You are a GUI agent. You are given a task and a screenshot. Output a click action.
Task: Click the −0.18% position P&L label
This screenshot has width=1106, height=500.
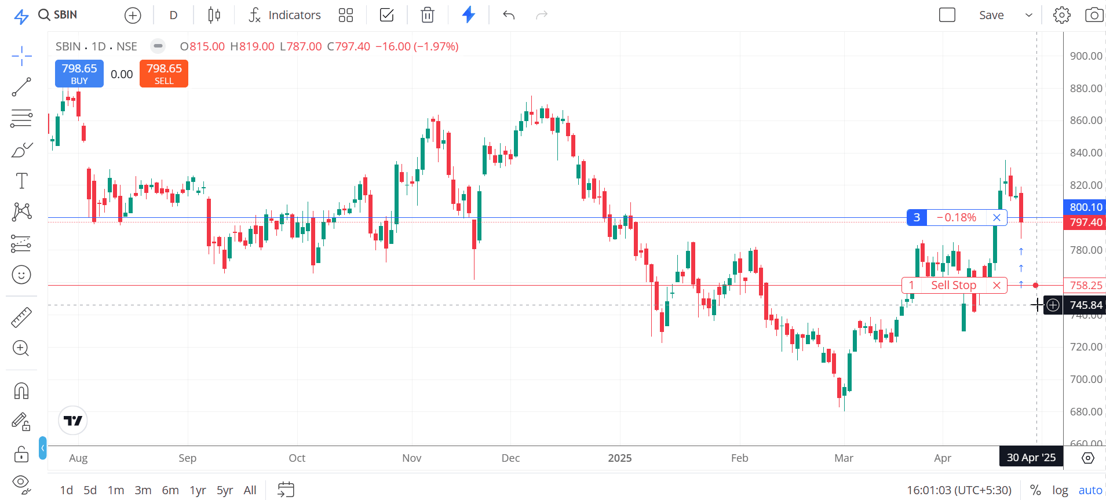(x=957, y=217)
